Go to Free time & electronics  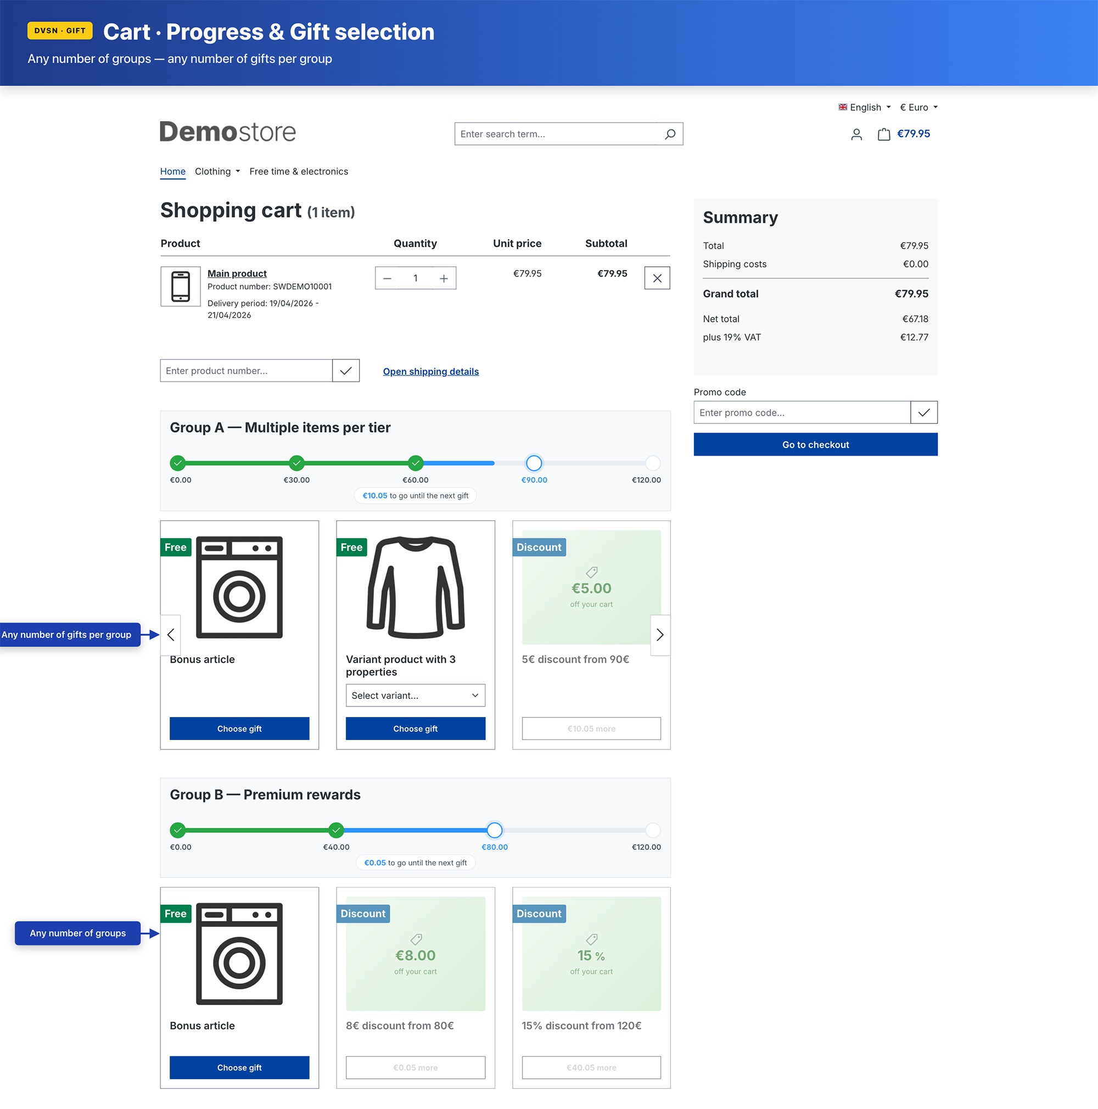tap(299, 172)
